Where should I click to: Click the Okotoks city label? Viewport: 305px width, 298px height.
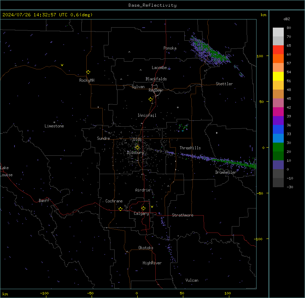146,248
